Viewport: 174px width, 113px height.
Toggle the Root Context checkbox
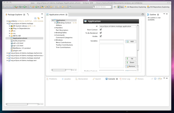[x=101, y=30]
